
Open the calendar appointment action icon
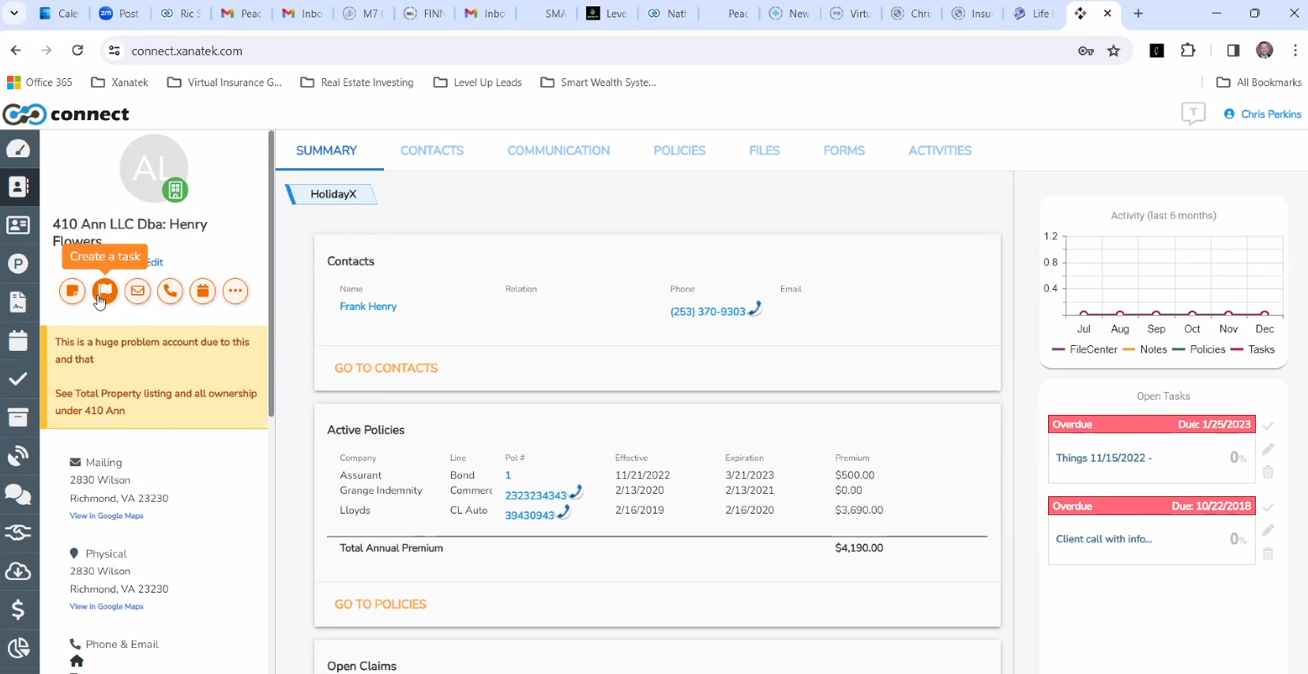203,291
